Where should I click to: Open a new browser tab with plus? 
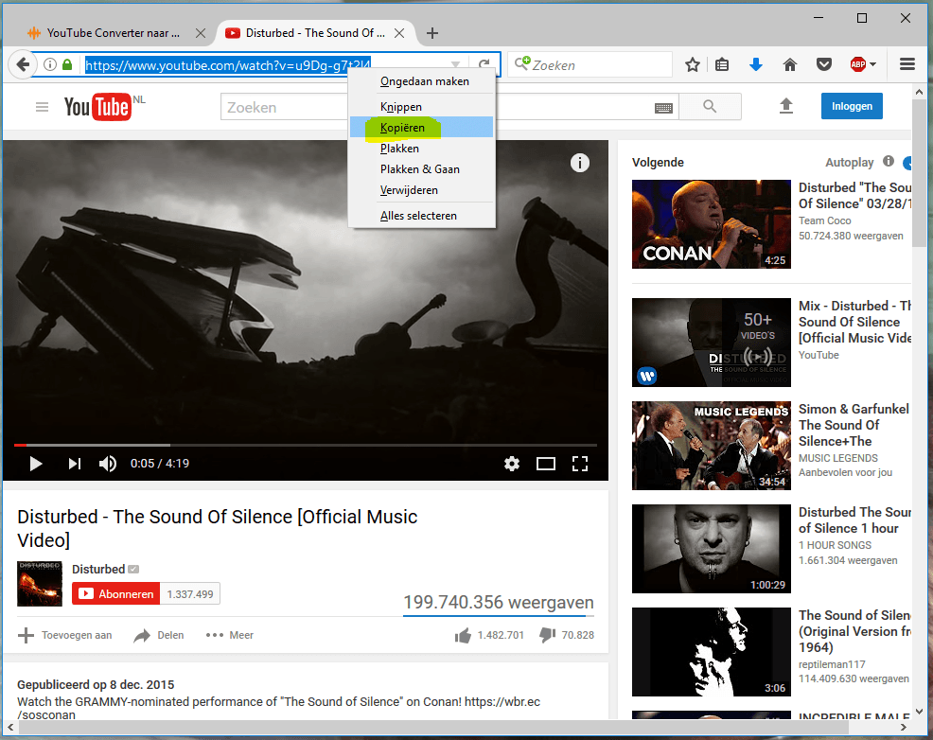pyautogui.click(x=432, y=33)
